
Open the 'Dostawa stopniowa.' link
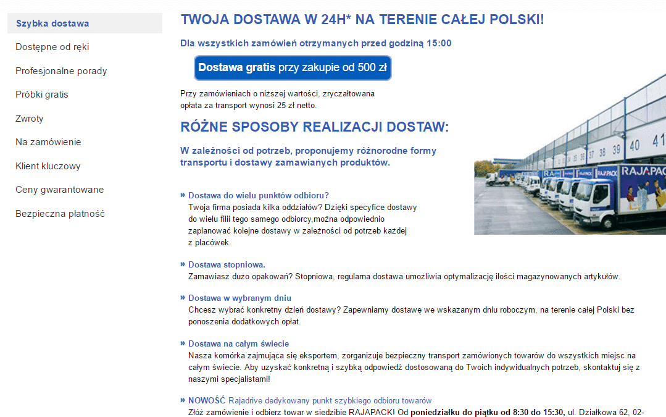[227, 265]
